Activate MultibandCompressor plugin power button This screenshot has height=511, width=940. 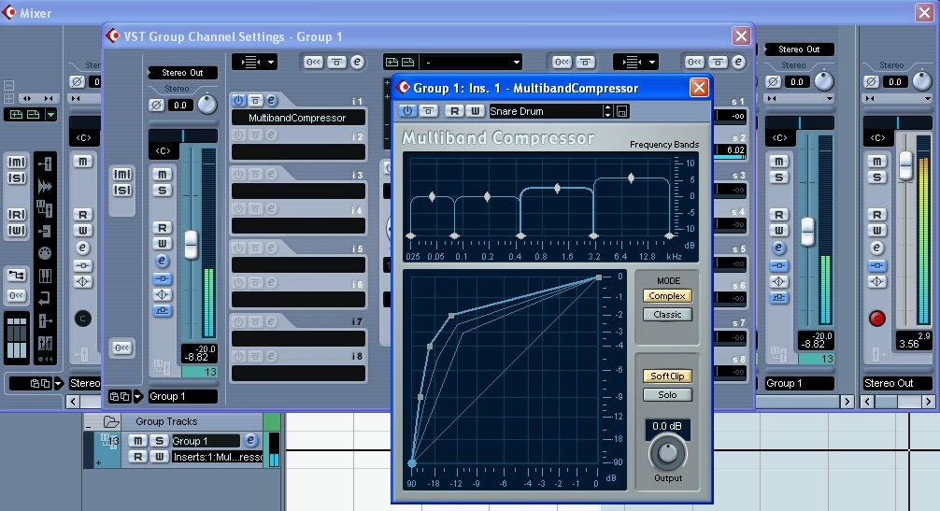407,111
